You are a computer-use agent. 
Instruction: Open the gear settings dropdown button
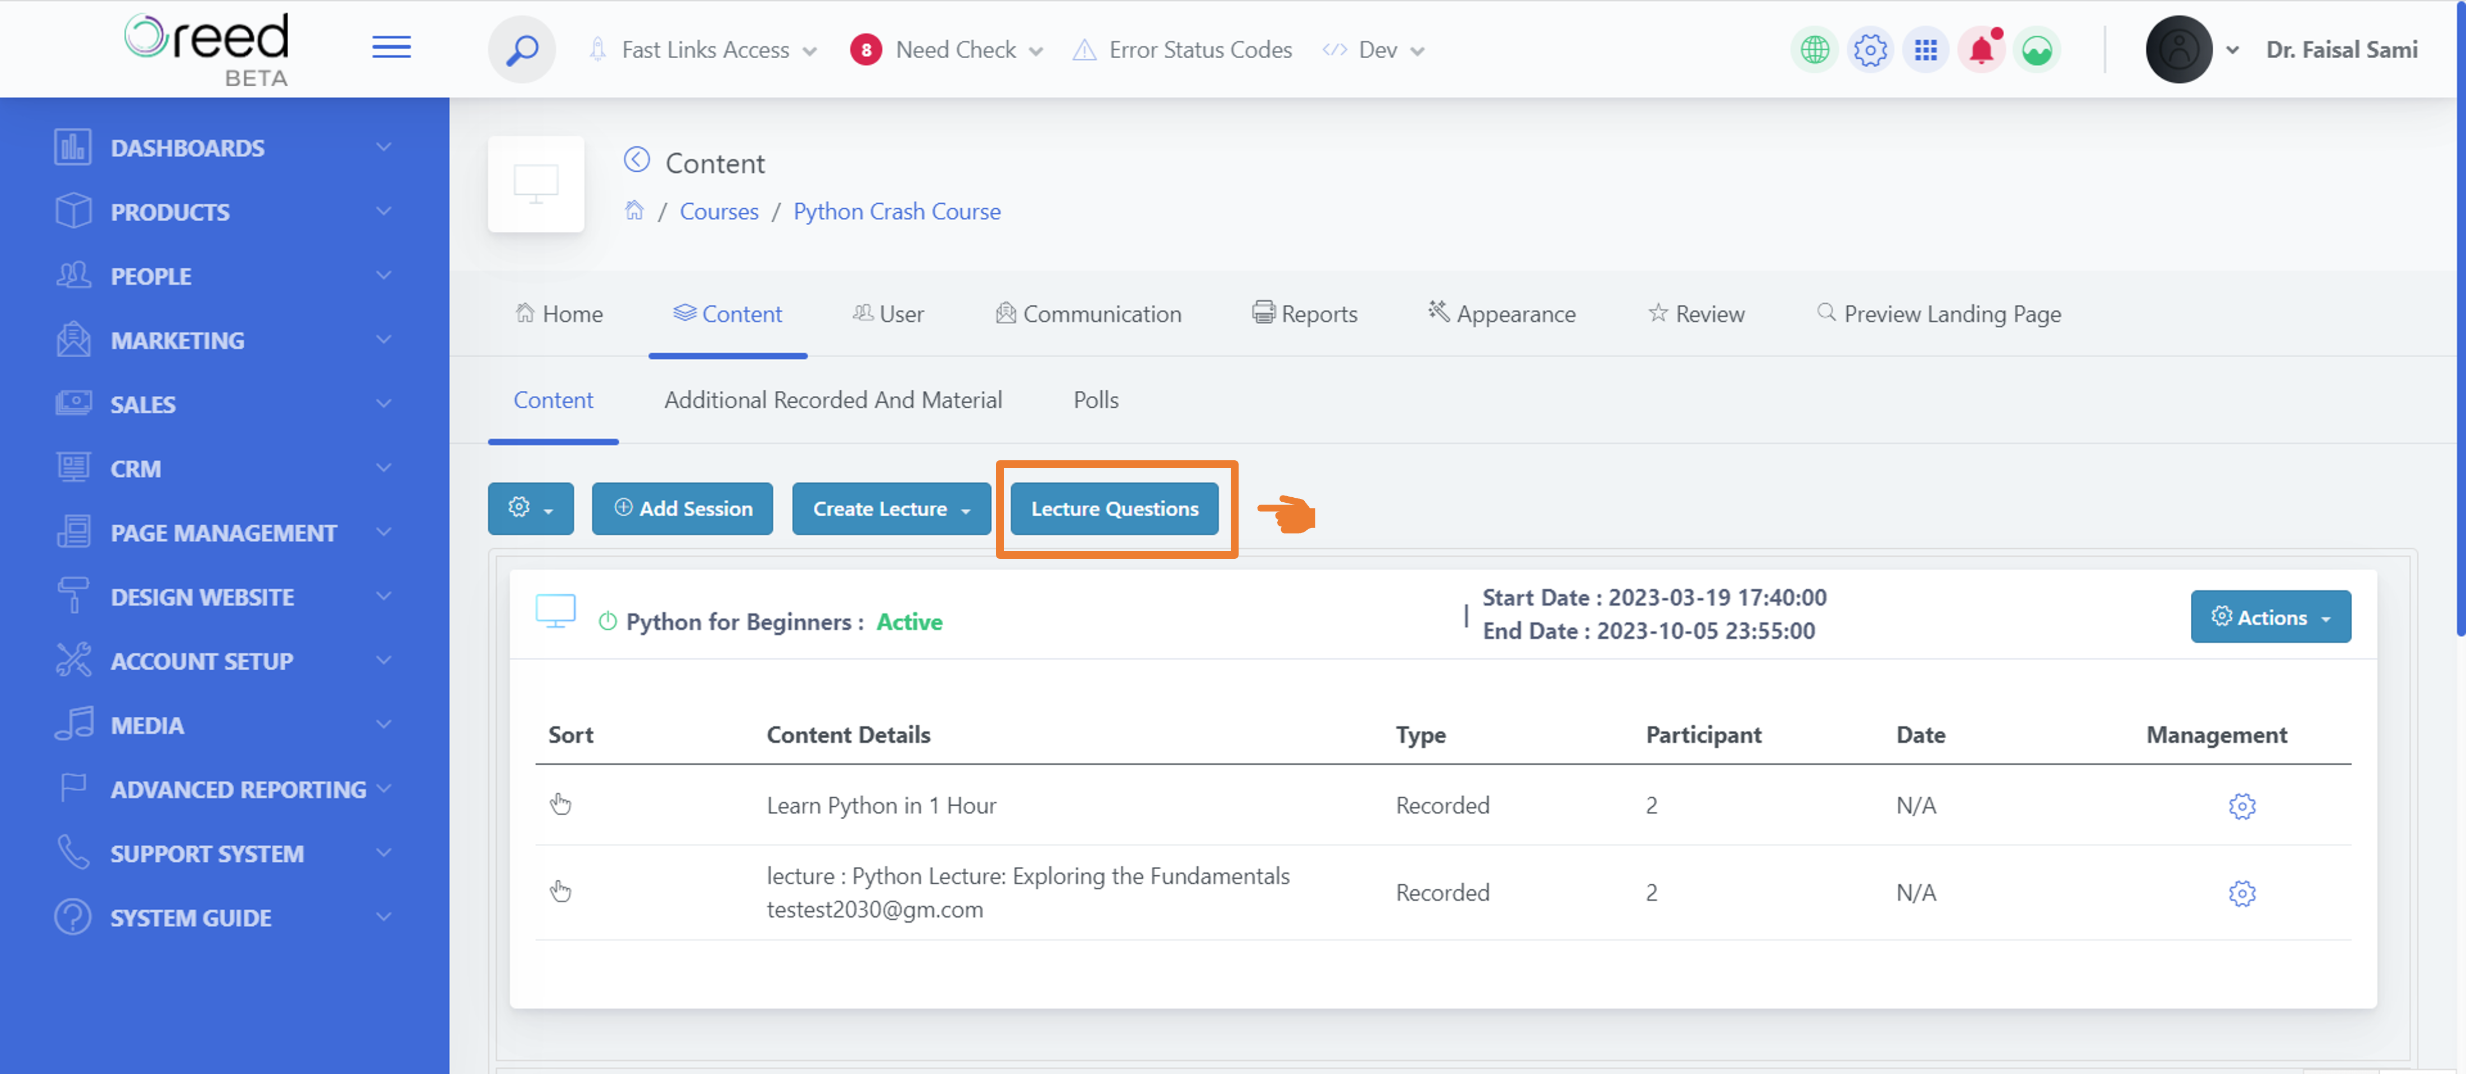(x=530, y=508)
